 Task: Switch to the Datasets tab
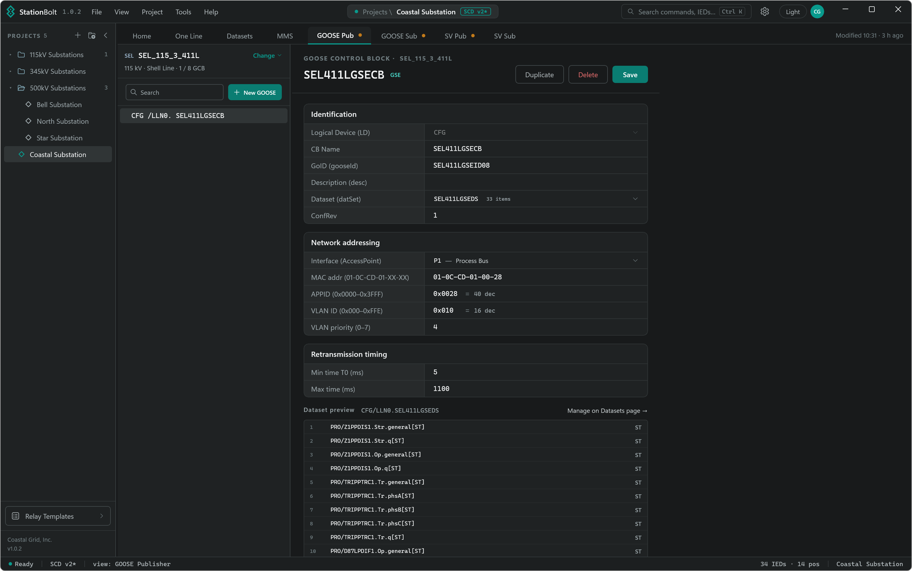[x=240, y=36]
